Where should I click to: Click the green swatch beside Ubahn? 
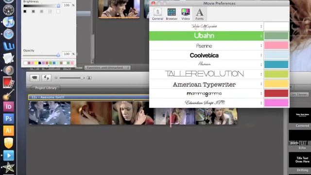tap(276, 36)
